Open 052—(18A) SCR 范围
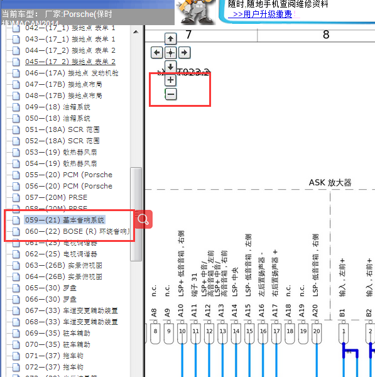This screenshot has width=375, height=377. 62,141
